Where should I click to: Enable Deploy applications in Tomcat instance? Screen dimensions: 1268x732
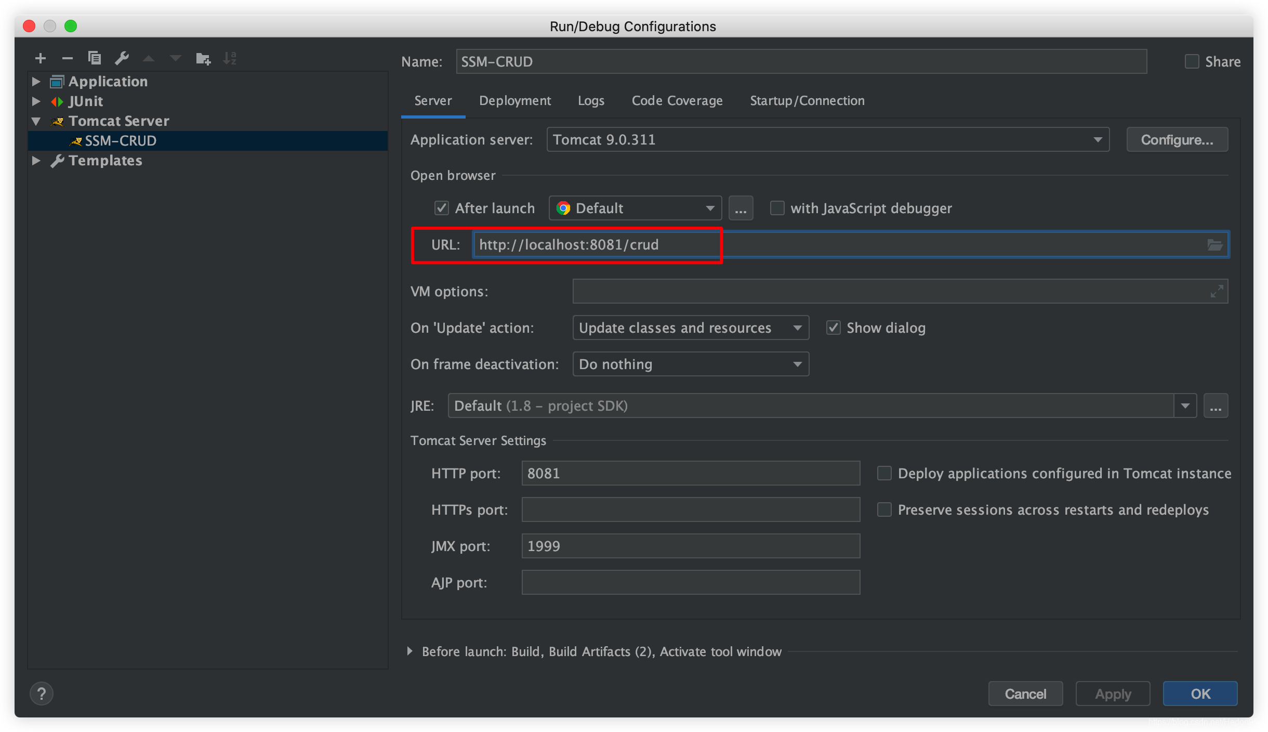point(885,472)
